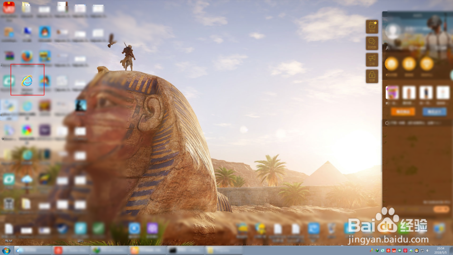This screenshot has height=255, width=453.
Task: Select the red VIP icon on the desktop
Action: pyautogui.click(x=9, y=8)
